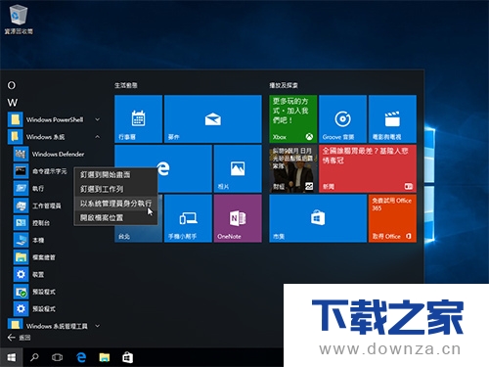Select the Recycle Bin desktop icon

point(19,19)
